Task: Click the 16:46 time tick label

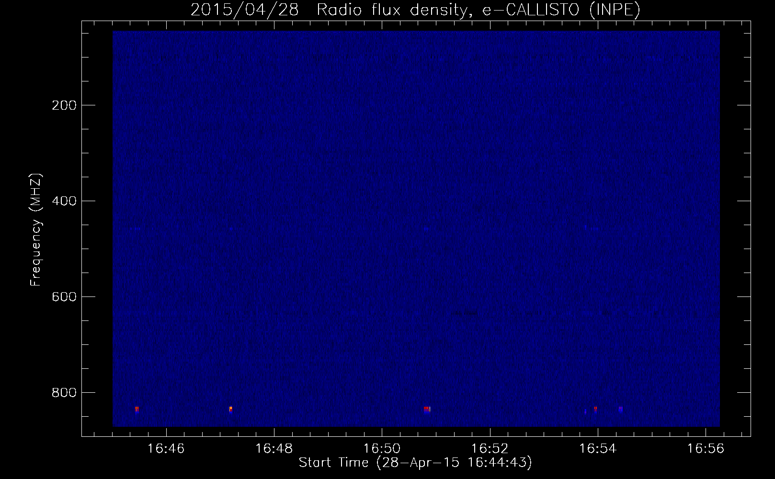Action: [166, 449]
